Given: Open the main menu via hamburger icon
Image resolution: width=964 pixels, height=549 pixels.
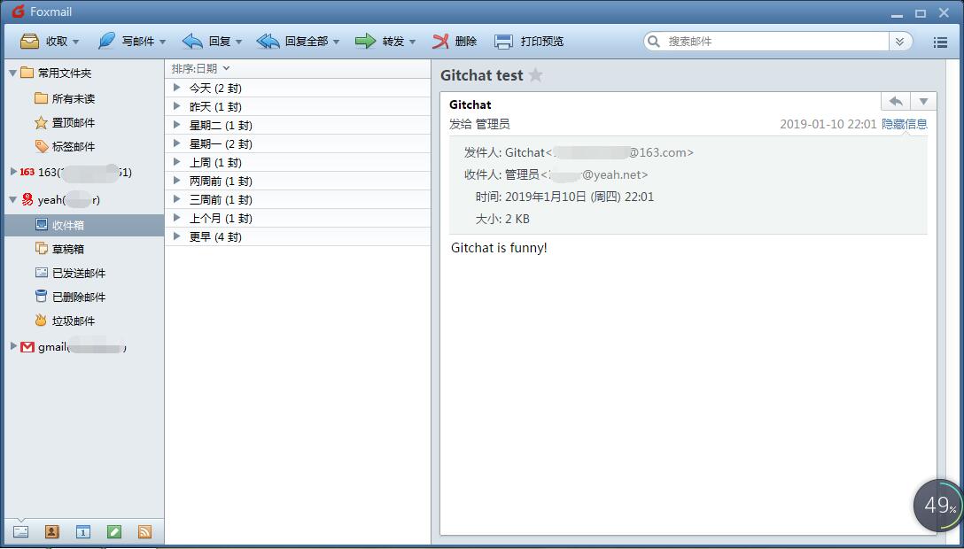Looking at the screenshot, I should [x=940, y=41].
